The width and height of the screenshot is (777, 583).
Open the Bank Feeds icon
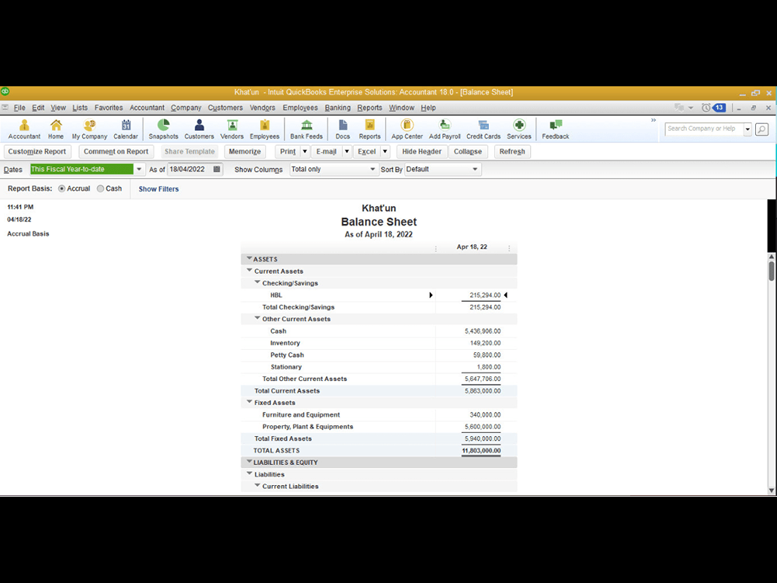tap(306, 128)
